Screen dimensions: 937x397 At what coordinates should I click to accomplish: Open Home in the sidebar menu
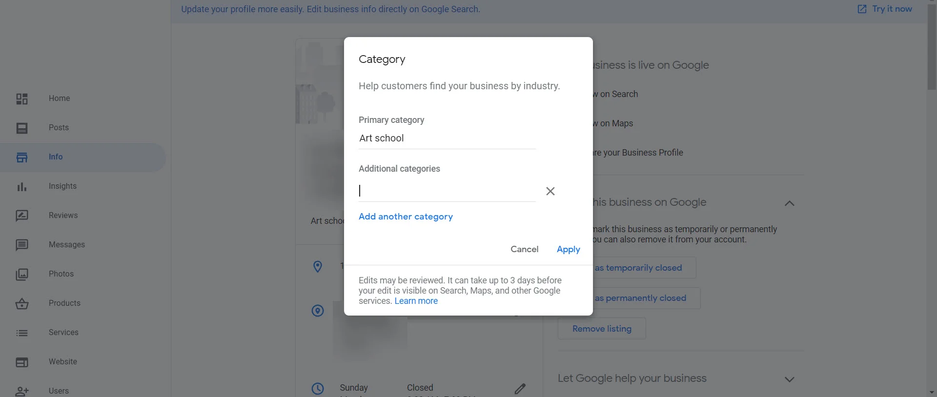59,99
